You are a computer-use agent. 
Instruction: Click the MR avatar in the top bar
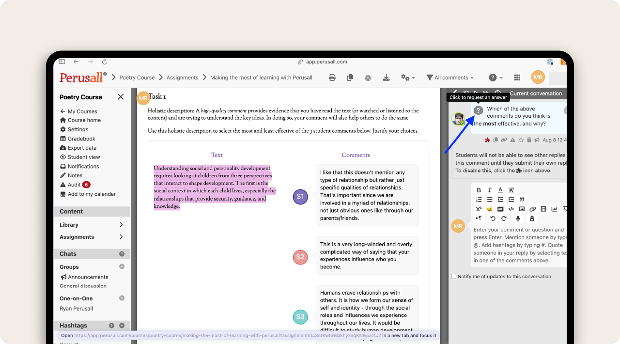pos(538,78)
